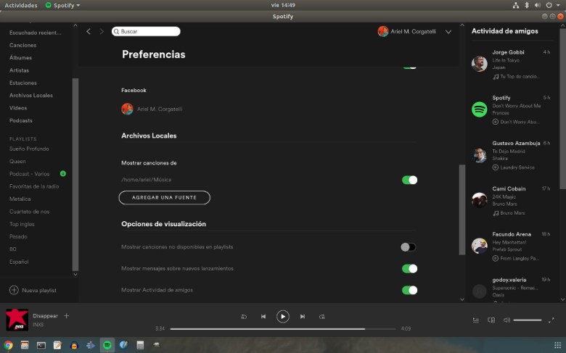Toggle Mostrar mensajes sobre nuevos lanzamientos
Viewport: 566px width, 353px height.
(409, 269)
